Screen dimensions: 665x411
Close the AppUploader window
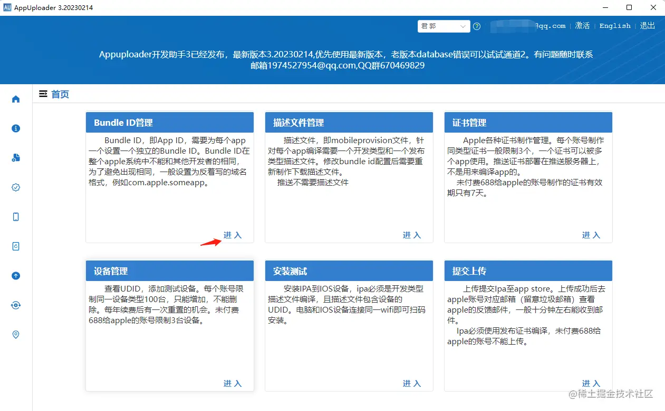point(653,8)
